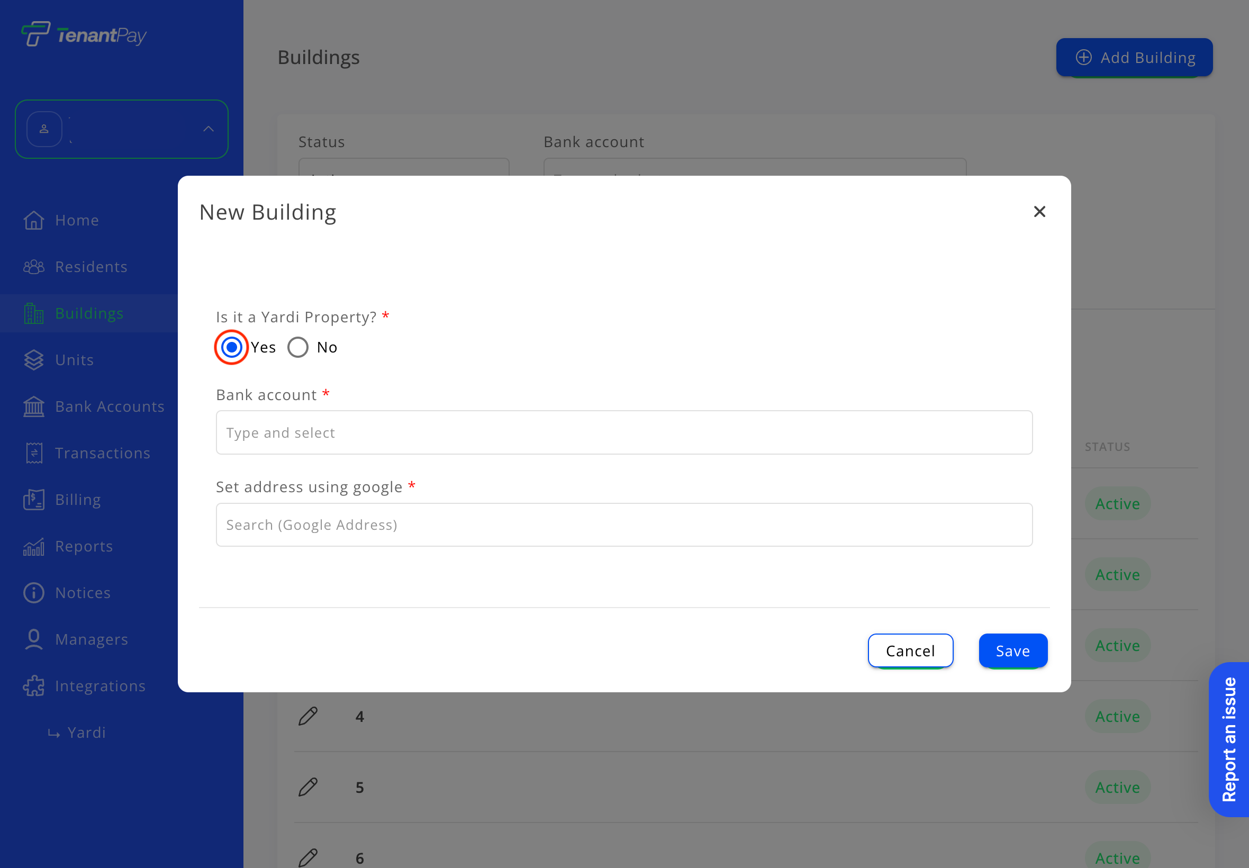The image size is (1249, 868).
Task: Click the Bank Accounts building icon
Action: click(x=34, y=407)
